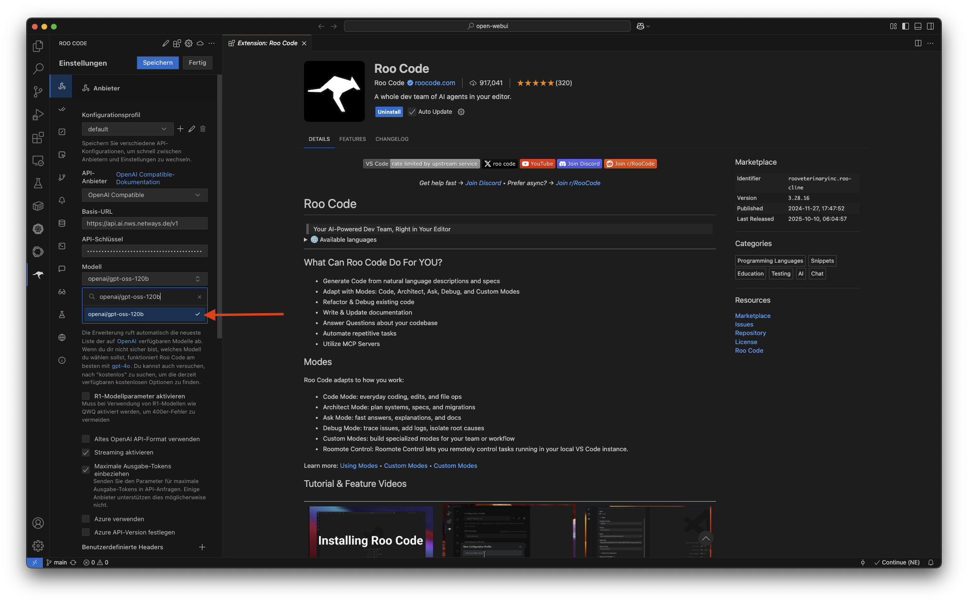Expand the Available languages section
This screenshot has width=968, height=603.
point(340,240)
